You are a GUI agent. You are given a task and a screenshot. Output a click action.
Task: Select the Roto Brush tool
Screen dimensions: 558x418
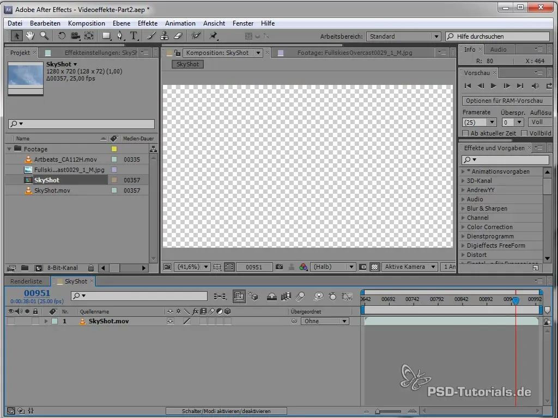pos(196,36)
